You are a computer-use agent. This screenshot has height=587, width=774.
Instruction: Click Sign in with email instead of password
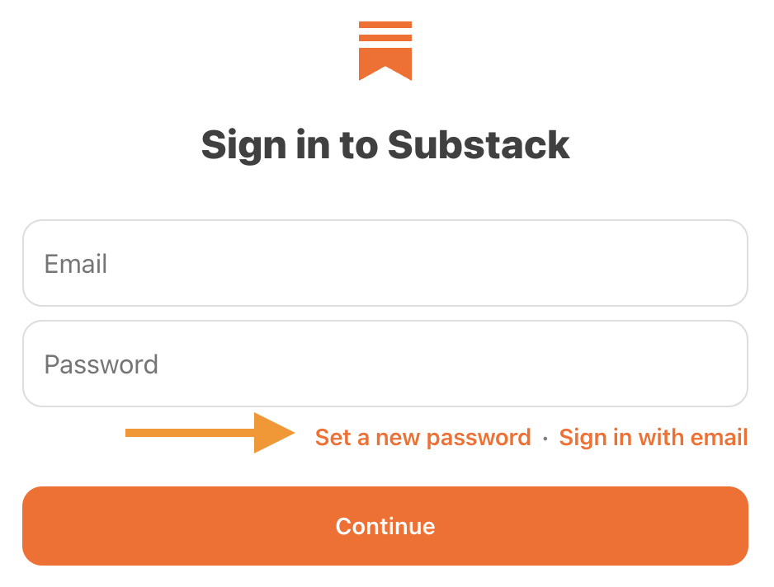[x=653, y=437]
